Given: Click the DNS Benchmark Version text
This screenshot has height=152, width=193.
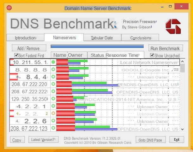Looking at the screenshot, I should pyautogui.click(x=92, y=138).
